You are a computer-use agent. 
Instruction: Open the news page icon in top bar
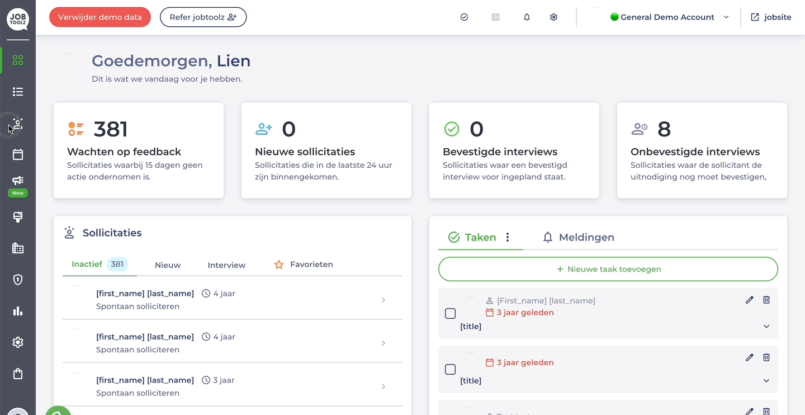495,17
